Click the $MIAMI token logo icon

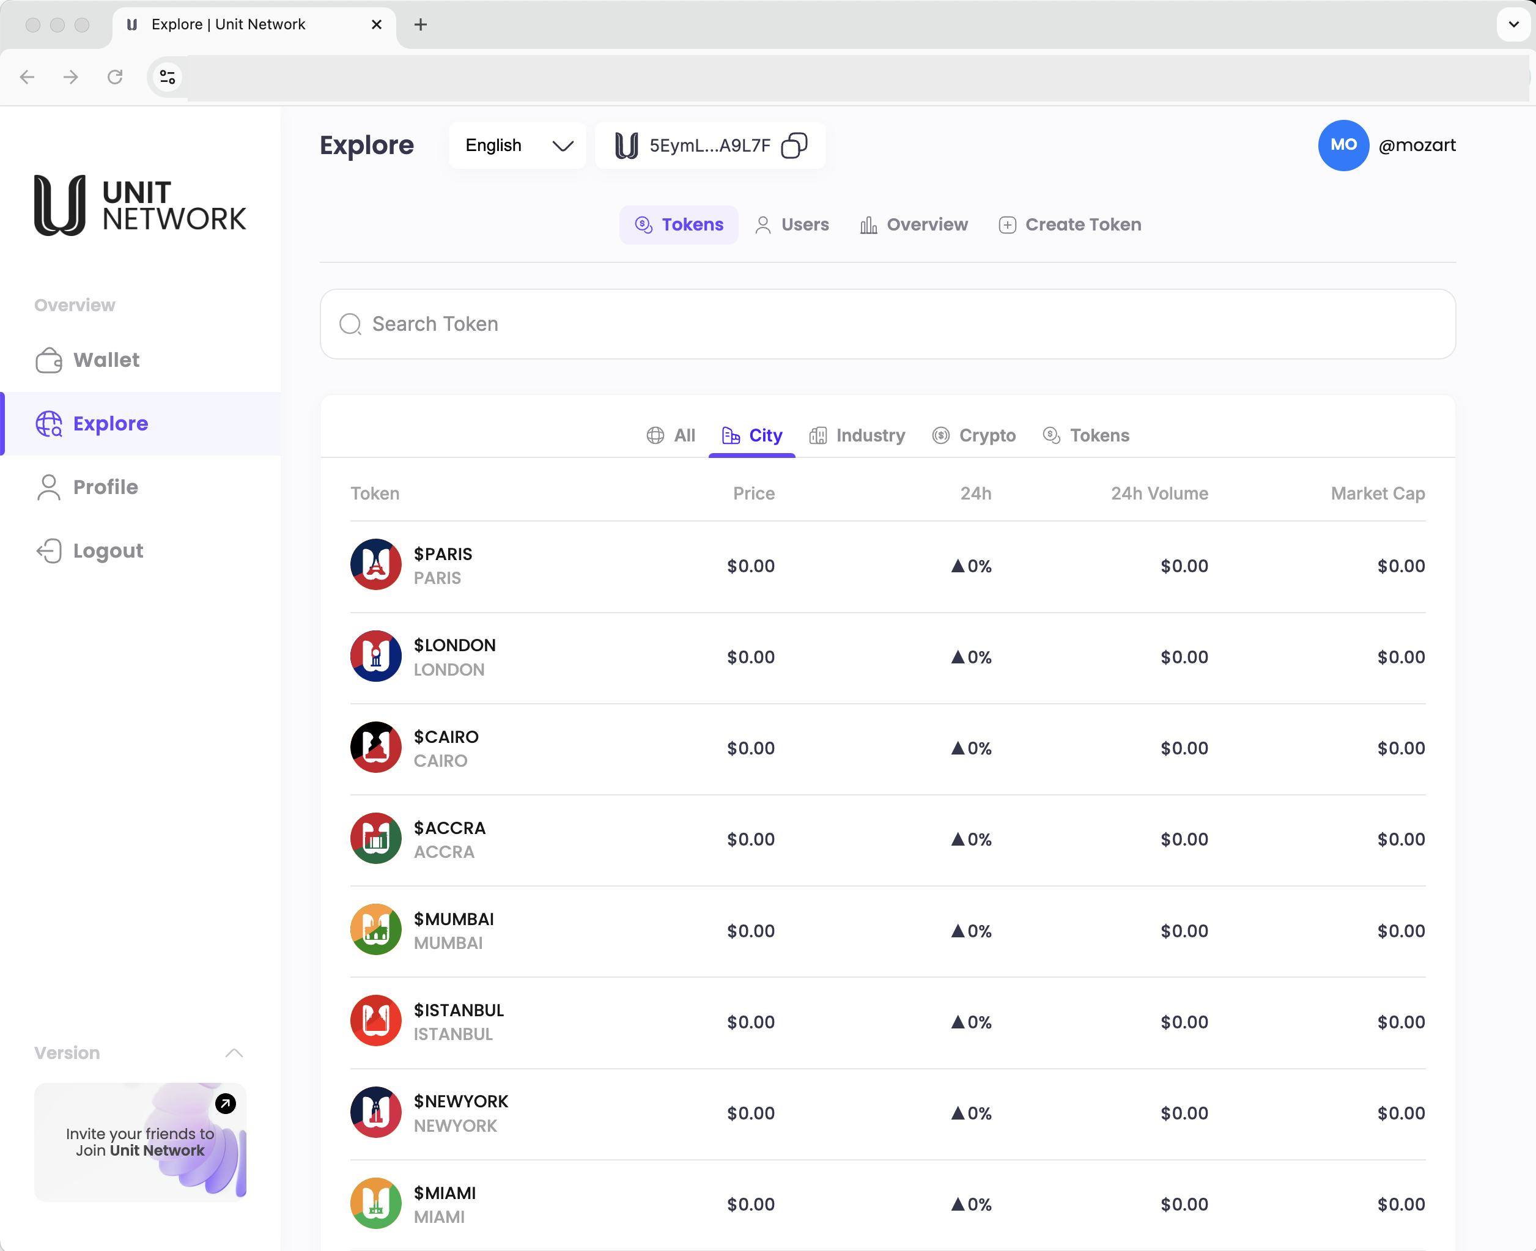[375, 1203]
